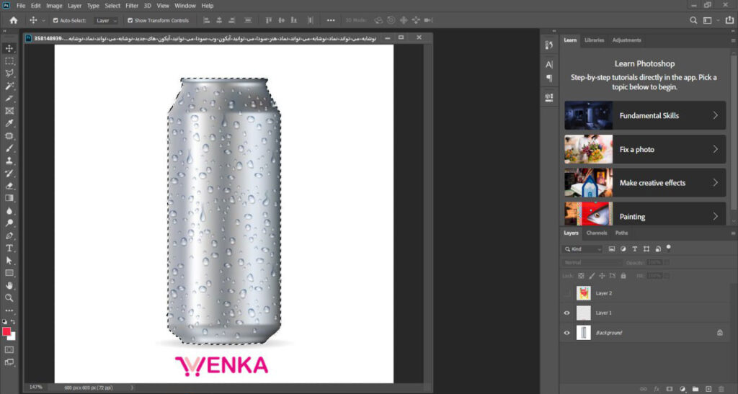Expand the Fix a photo chevron
Viewport: 738px width, 394px height.
(716, 149)
